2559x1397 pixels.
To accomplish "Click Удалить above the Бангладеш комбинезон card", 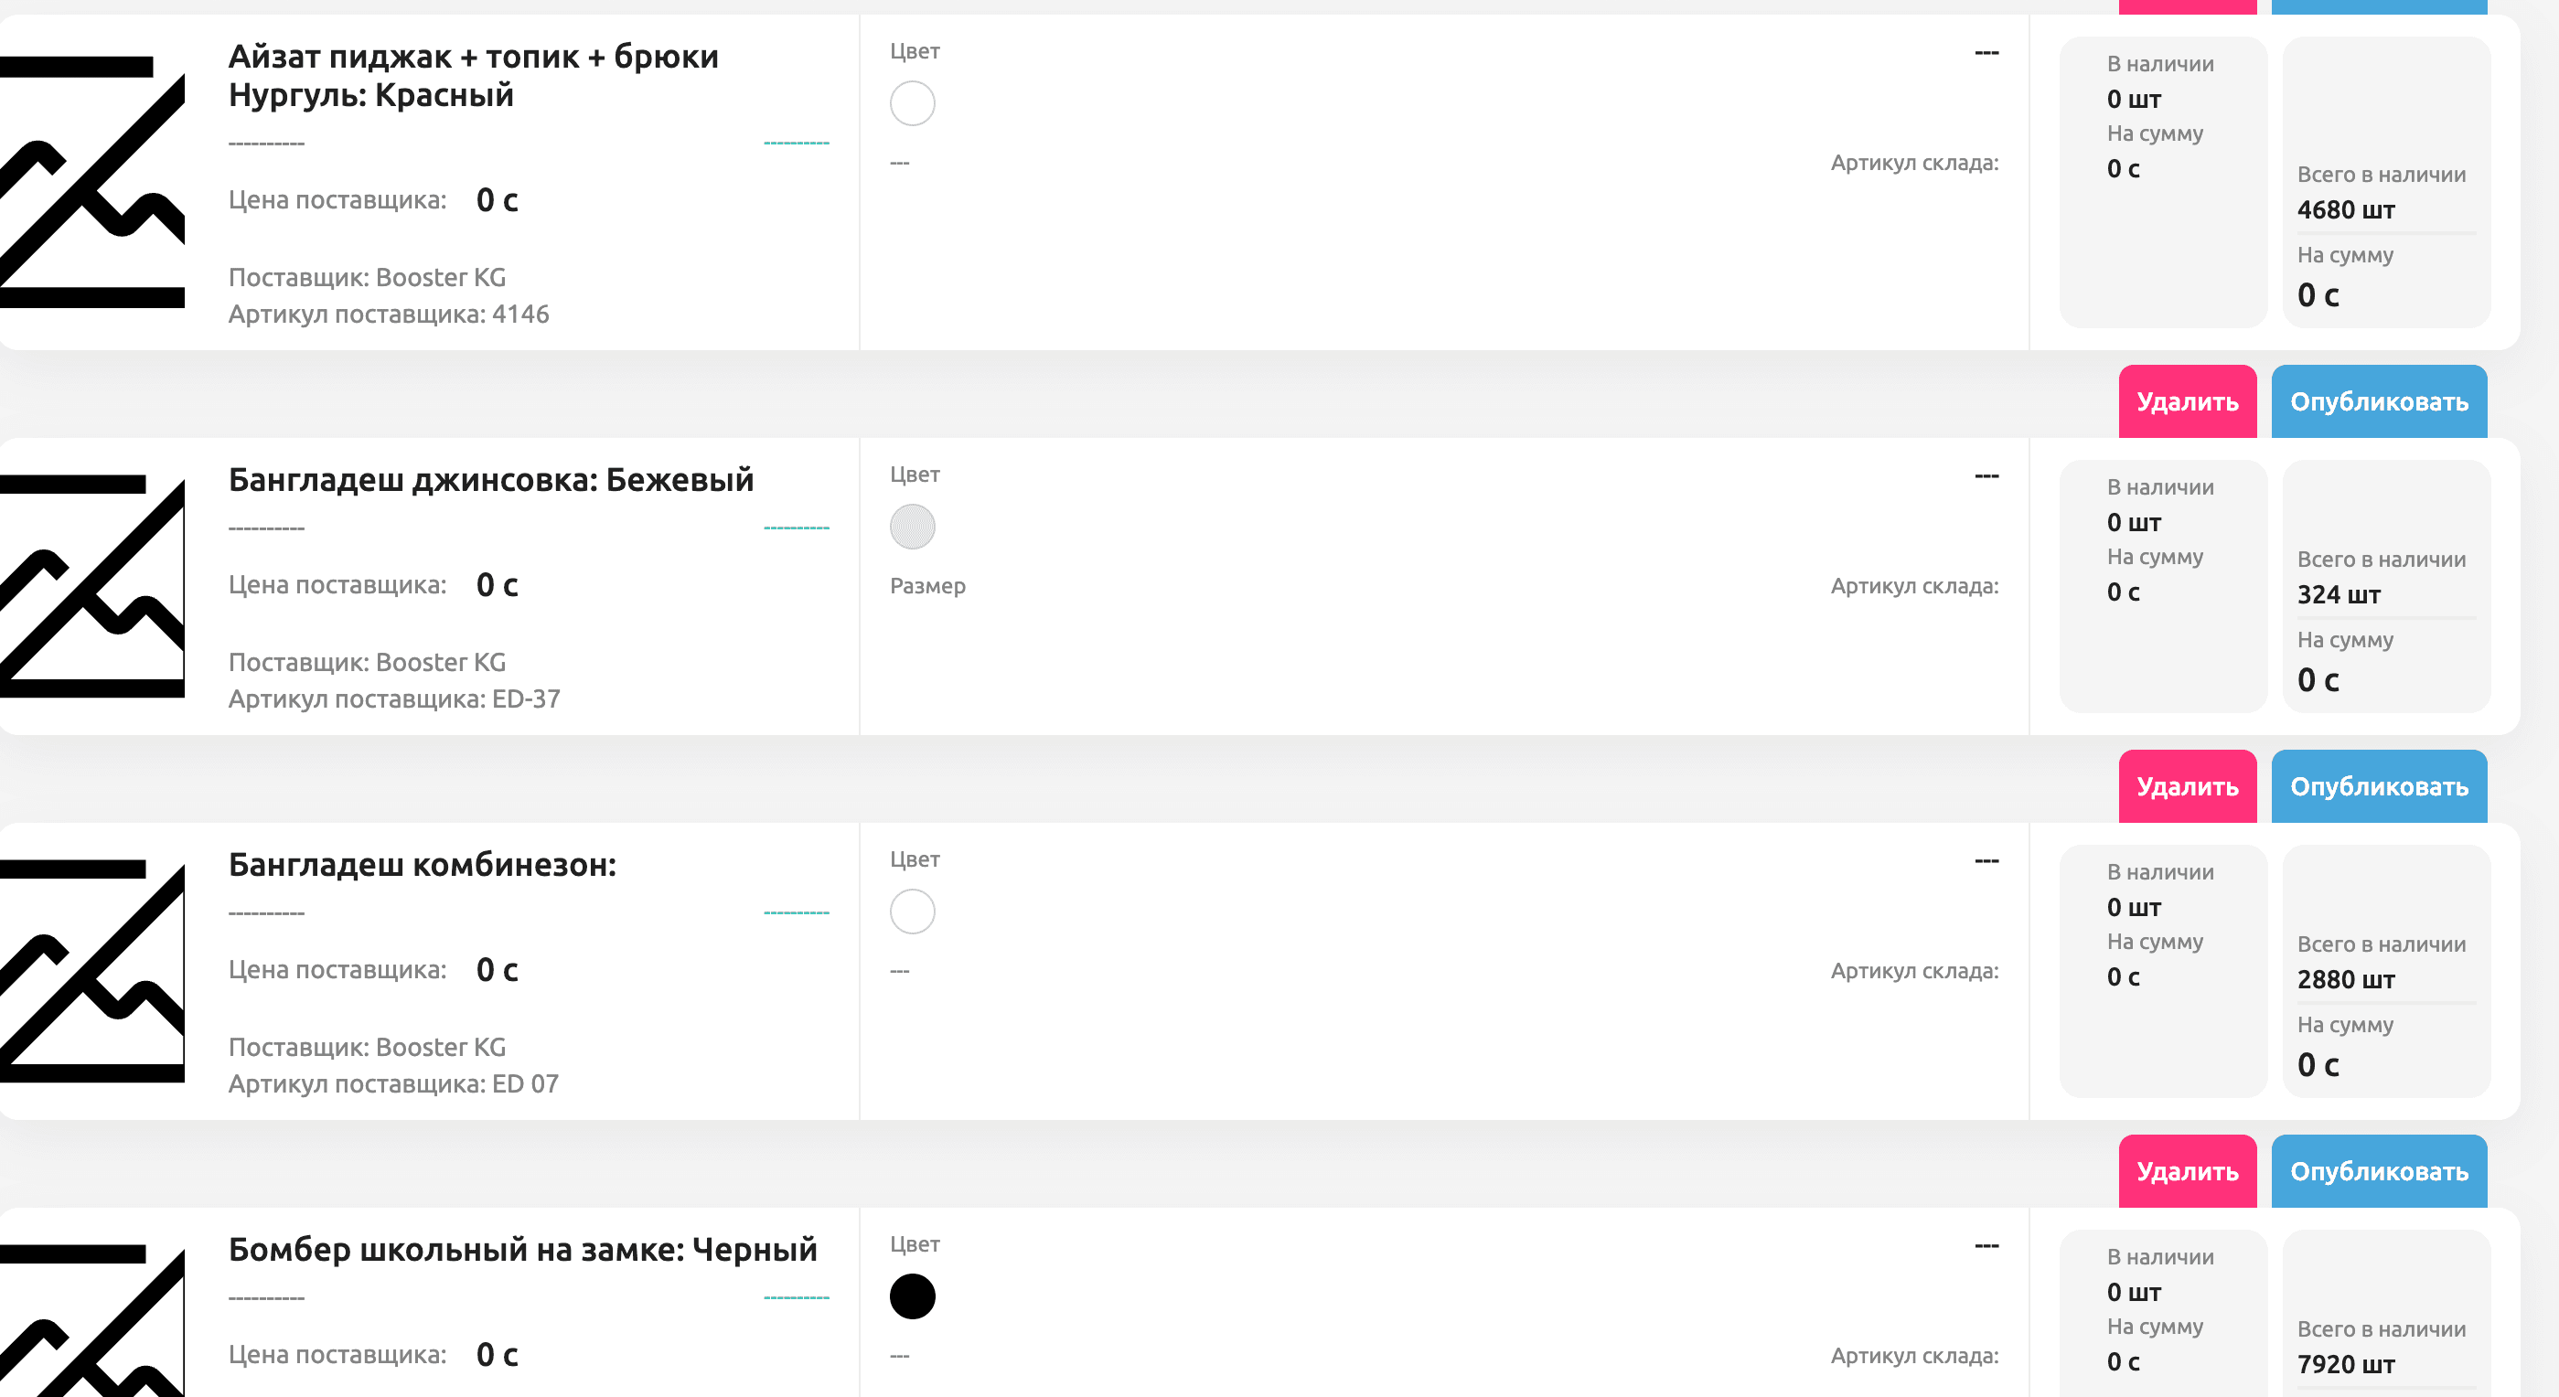I will (x=2187, y=786).
